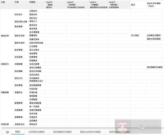Viewport: 164px width, 135px height.
Task: Click the 单一可信源 detail cell
Action: click(x=37, y=107)
